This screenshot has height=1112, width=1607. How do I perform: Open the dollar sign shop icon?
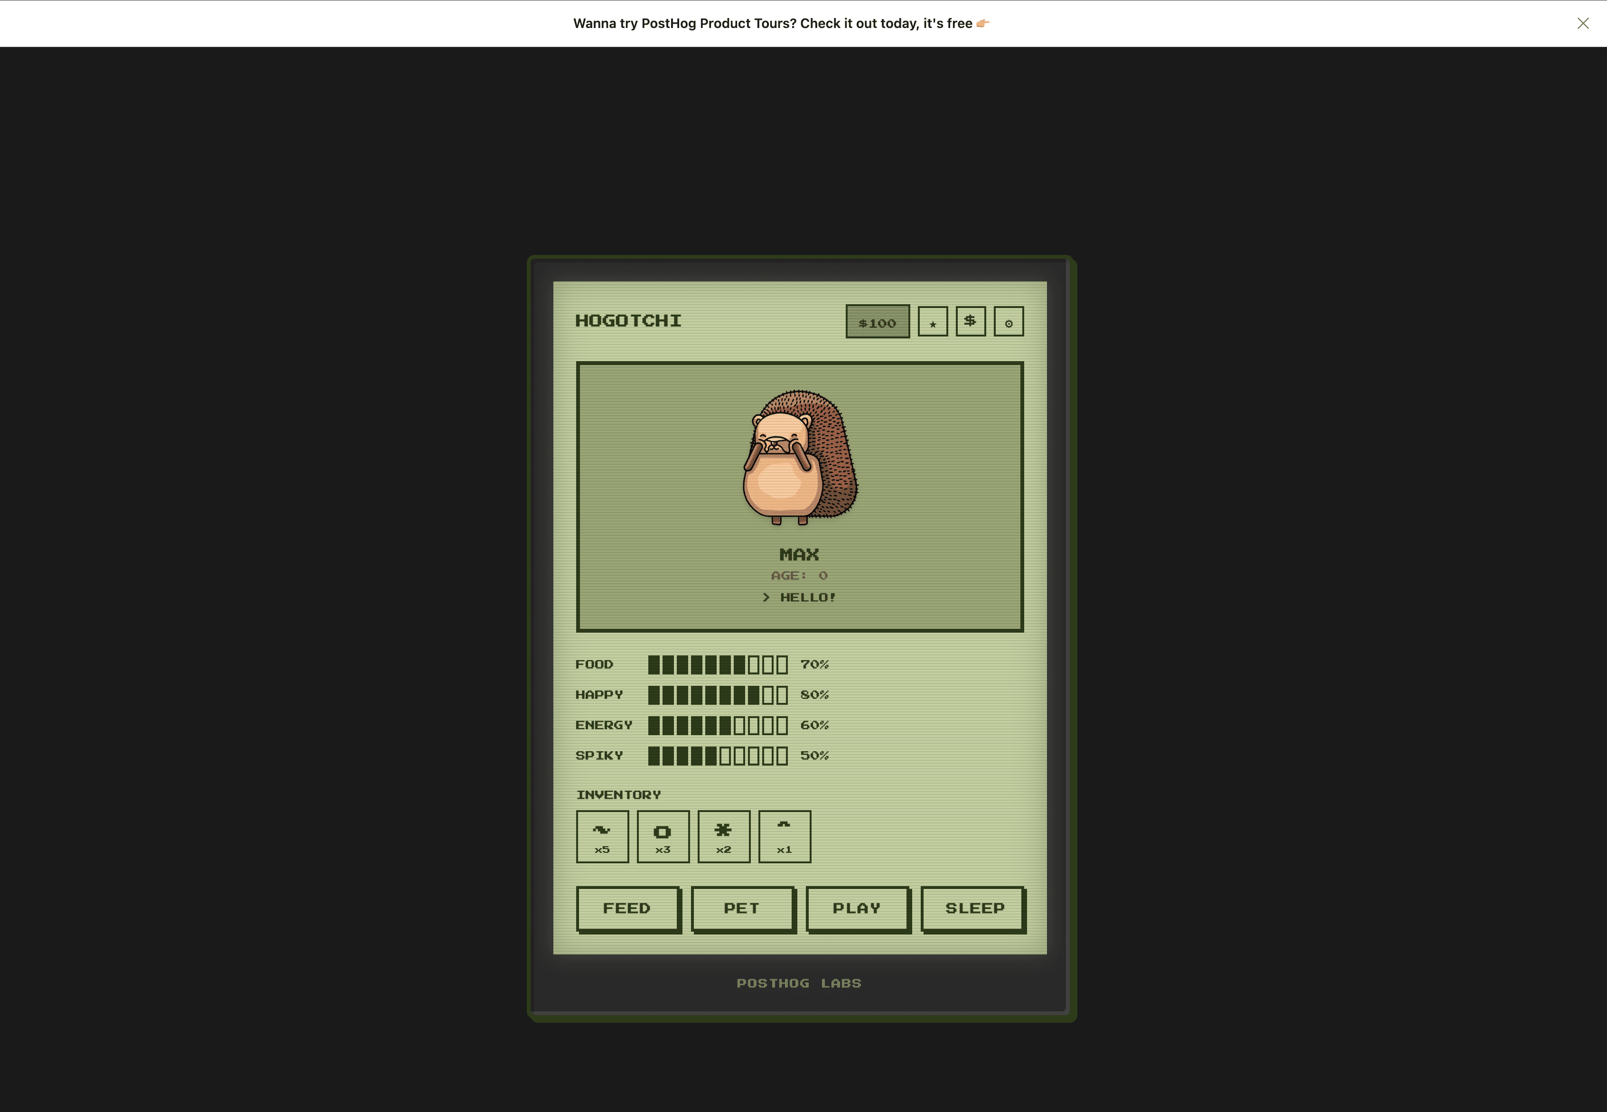[x=971, y=321]
